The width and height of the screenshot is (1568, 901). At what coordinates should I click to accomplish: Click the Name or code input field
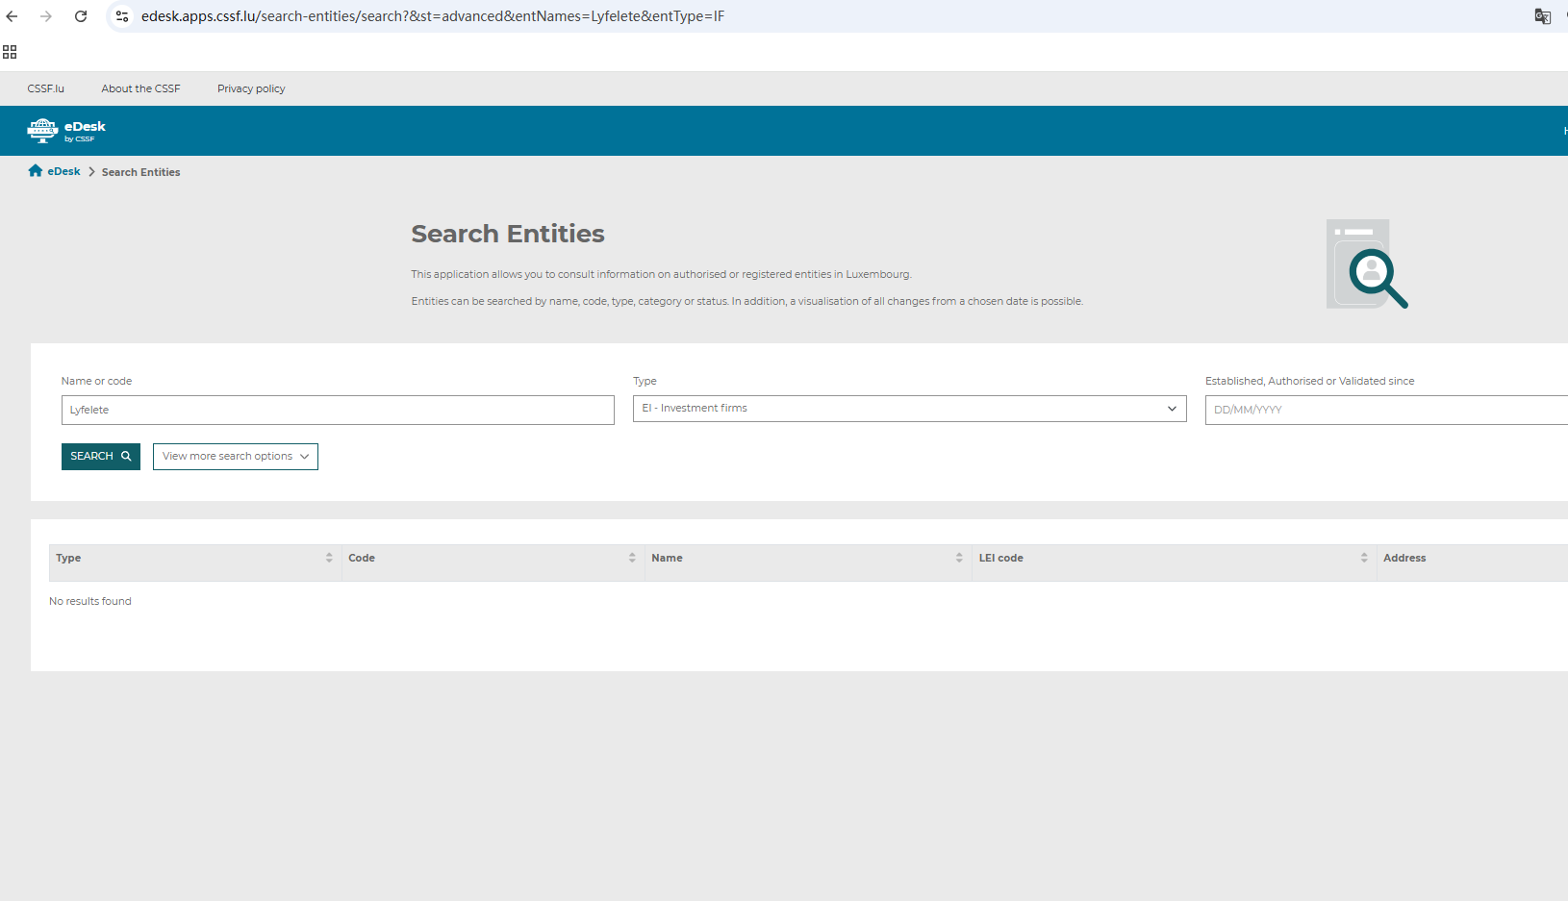pyautogui.click(x=338, y=410)
